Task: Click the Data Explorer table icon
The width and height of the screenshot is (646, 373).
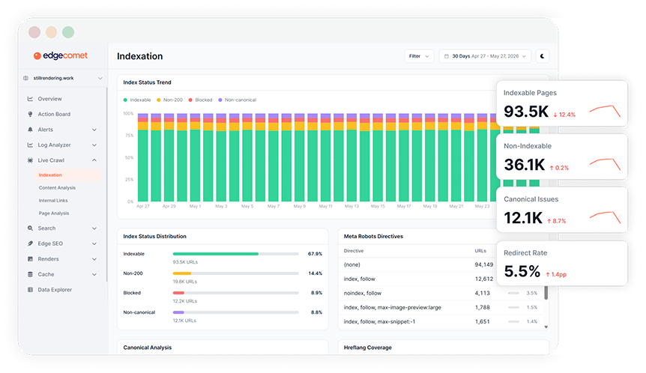Action: pyautogui.click(x=30, y=290)
